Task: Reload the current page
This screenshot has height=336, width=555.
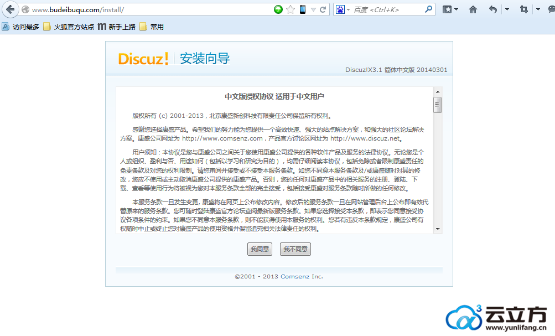Action: pyautogui.click(x=323, y=9)
